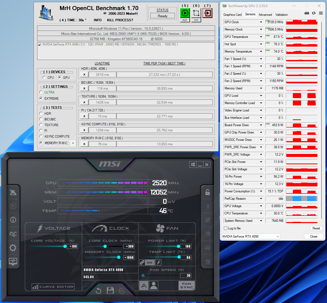Click the MSI Afterburner dragon logo sidebar icon
The width and height of the screenshot is (327, 303).
click(x=13, y=192)
